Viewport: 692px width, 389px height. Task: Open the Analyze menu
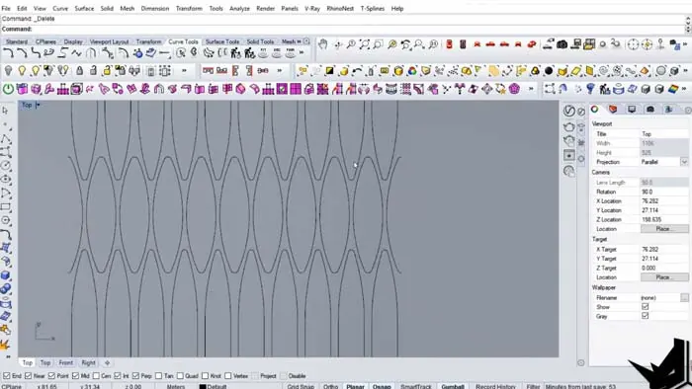click(x=239, y=8)
